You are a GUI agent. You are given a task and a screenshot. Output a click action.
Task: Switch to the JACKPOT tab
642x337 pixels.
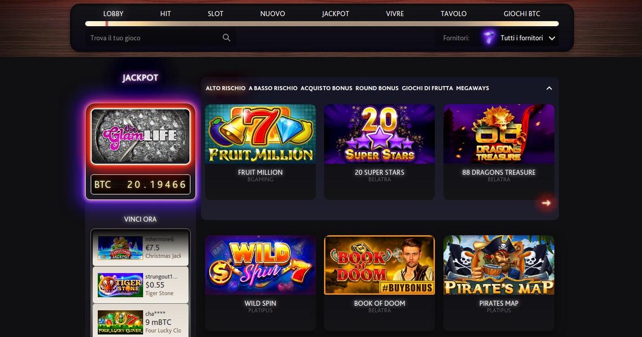(x=335, y=14)
